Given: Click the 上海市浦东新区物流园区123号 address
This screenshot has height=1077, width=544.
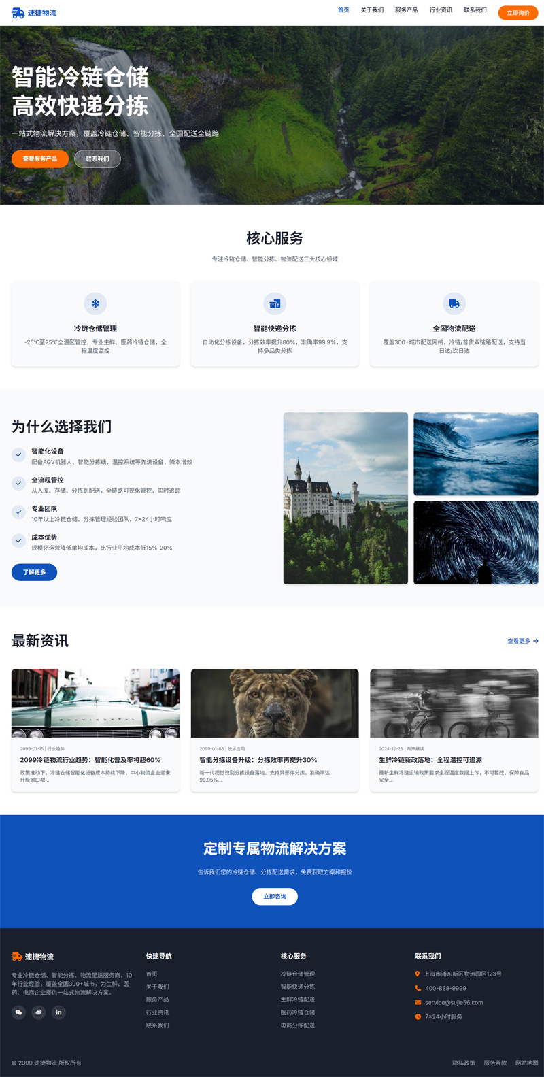Looking at the screenshot, I should (x=463, y=974).
